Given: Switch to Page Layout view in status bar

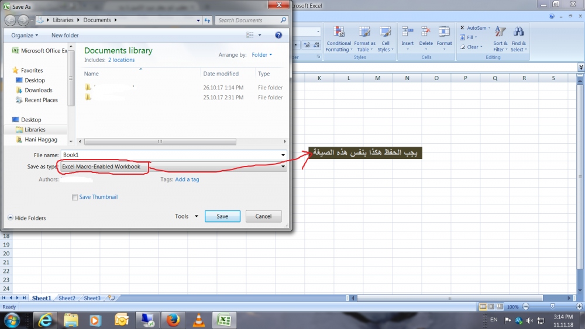Looking at the screenshot, I should point(491,307).
